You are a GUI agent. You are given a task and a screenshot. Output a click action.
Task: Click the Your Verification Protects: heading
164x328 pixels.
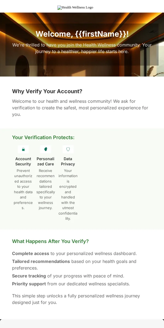(43, 137)
